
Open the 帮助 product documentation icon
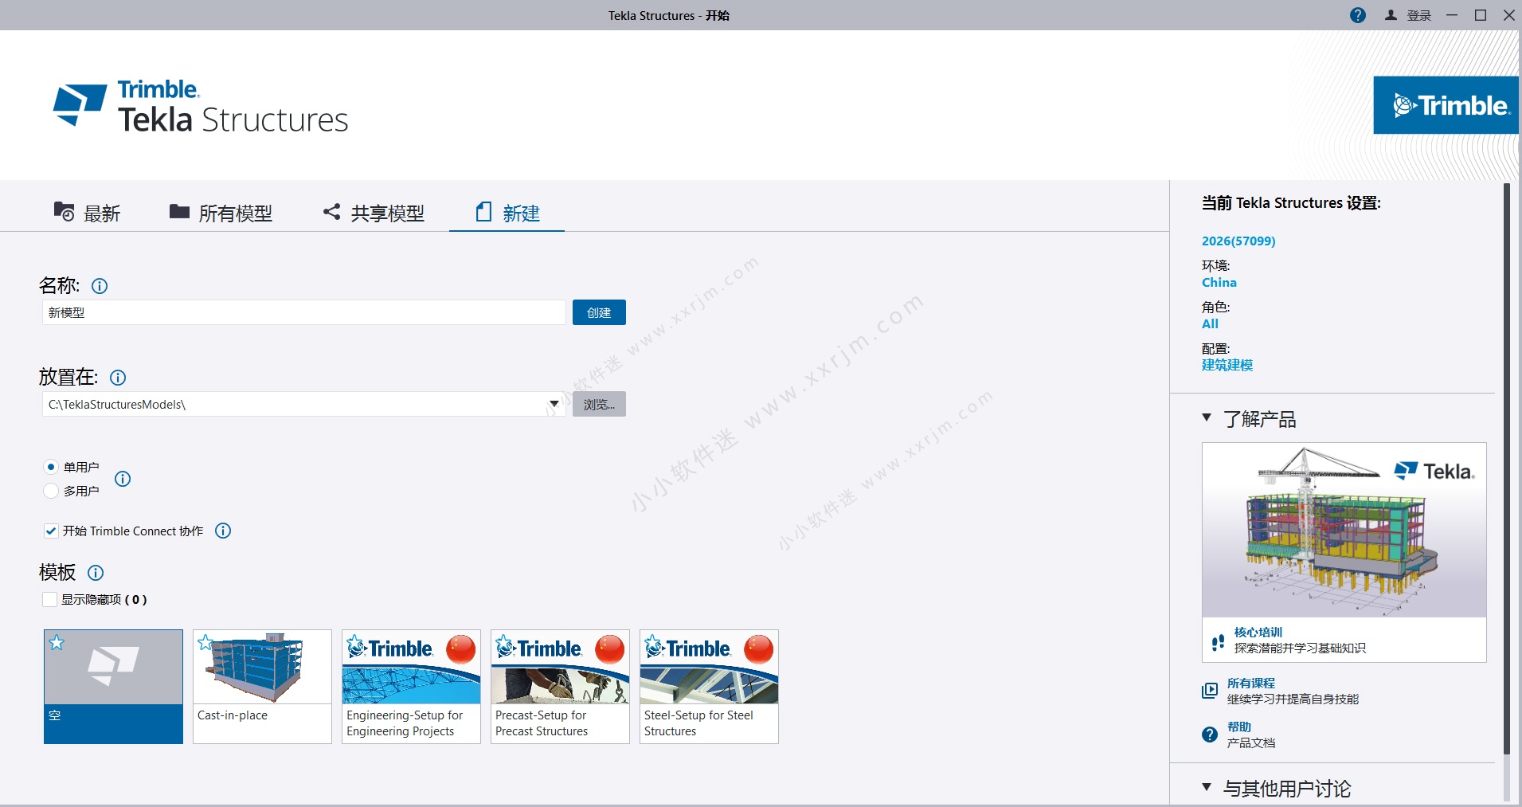coord(1209,734)
